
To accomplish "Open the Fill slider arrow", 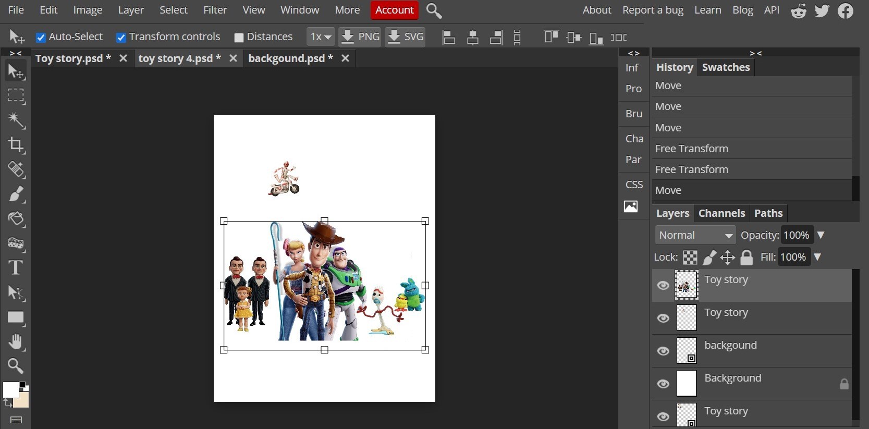I will [x=817, y=257].
